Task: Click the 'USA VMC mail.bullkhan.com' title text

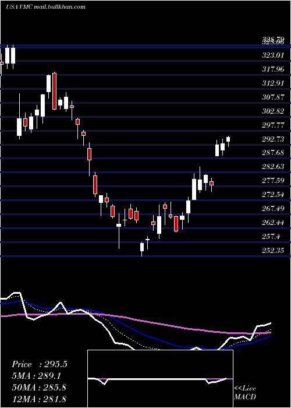Action: coord(45,7)
